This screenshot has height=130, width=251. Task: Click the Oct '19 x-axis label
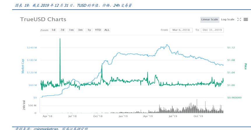tap(198, 116)
